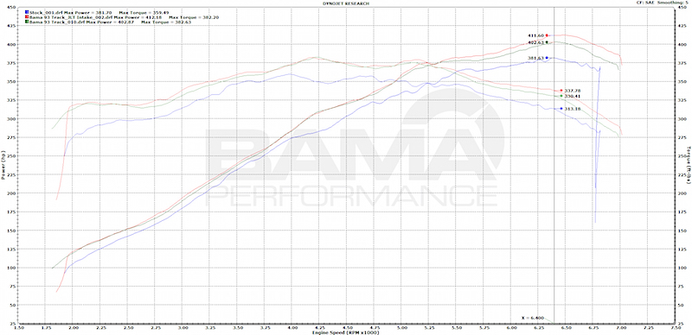Click the 411.60 peak power value label
Screen dimensions: 692x335
tap(535, 35)
